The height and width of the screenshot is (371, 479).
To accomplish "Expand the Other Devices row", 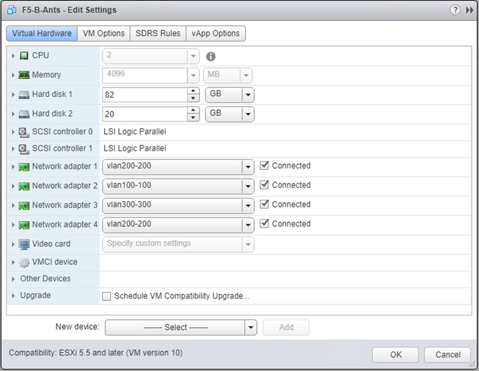I will click(13, 279).
